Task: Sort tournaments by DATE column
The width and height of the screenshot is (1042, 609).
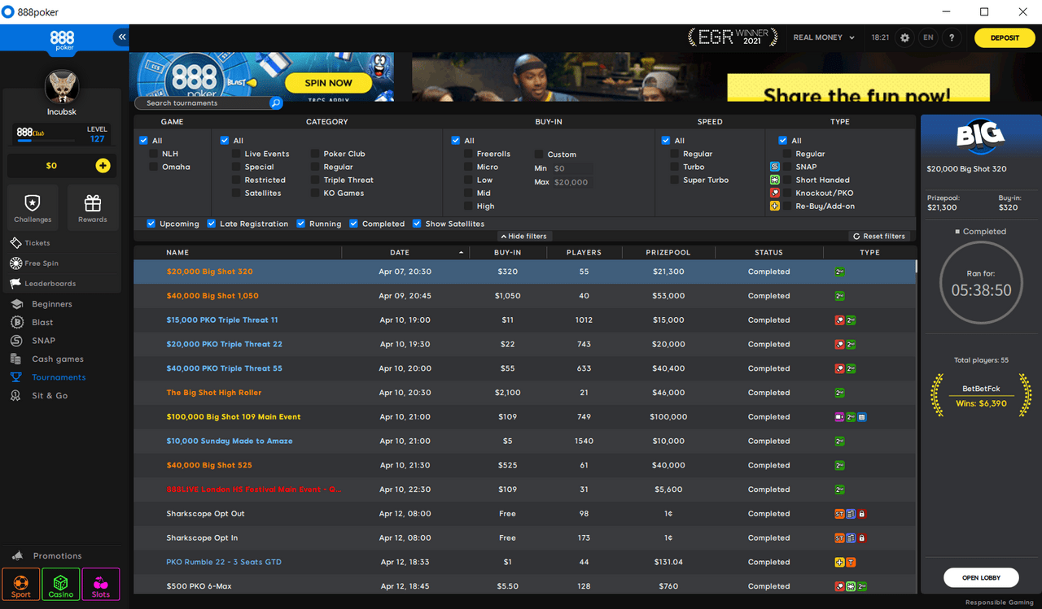Action: pyautogui.click(x=400, y=253)
